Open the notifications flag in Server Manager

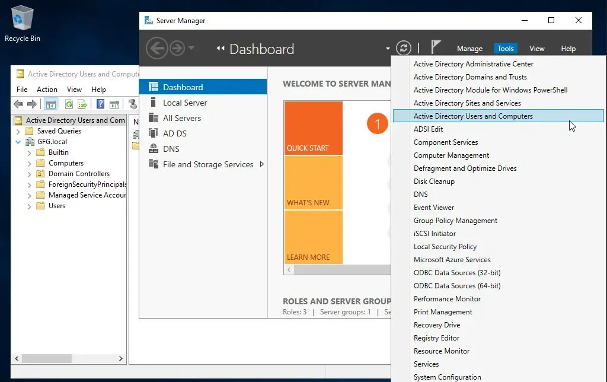click(x=436, y=47)
